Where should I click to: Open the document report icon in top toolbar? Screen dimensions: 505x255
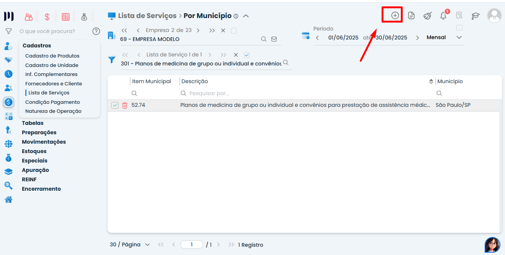411,15
